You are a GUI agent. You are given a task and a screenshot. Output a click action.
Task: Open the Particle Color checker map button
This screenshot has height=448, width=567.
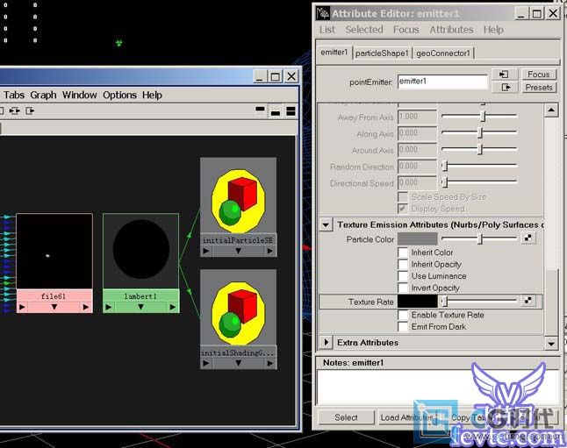tap(528, 238)
